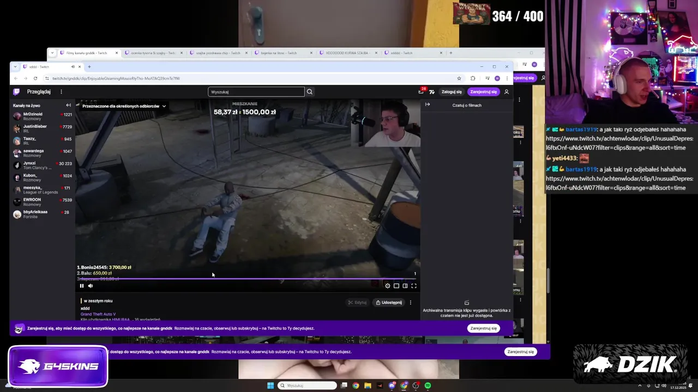Open Kubon_ live channel
Viewport: 698px width, 392px height.
point(43,177)
